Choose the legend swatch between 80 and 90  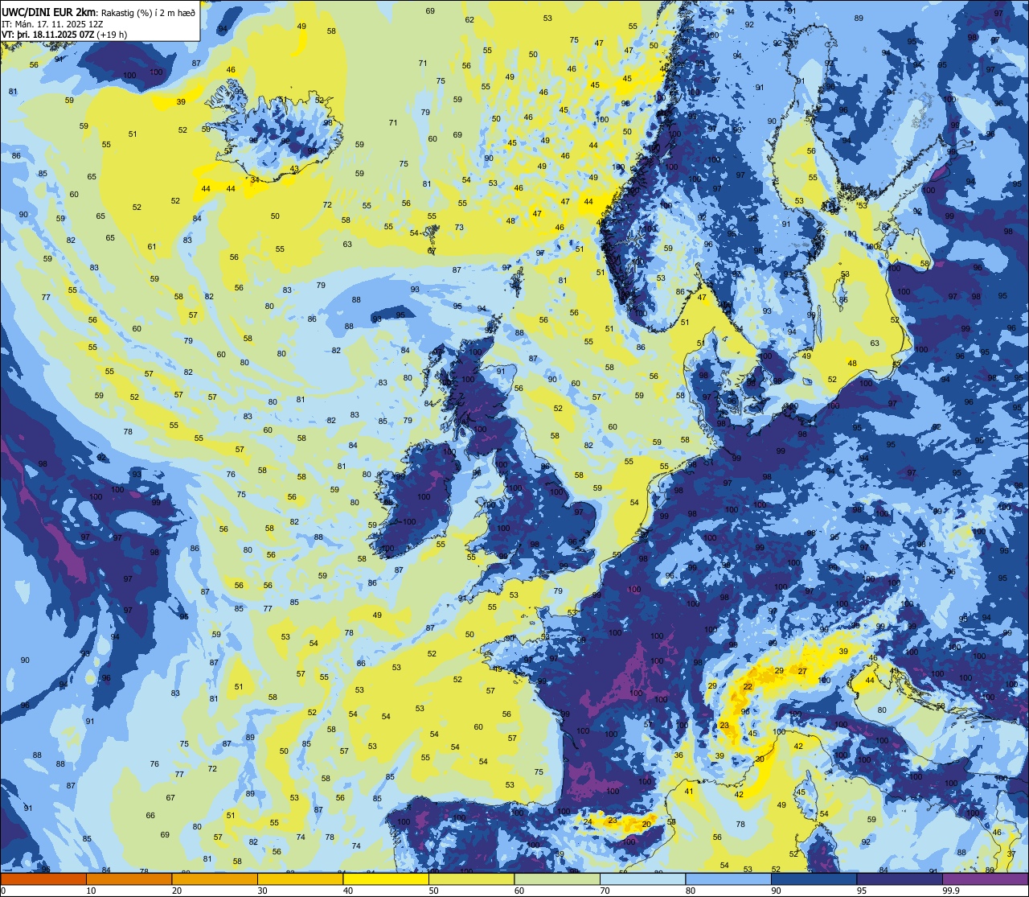[728, 878]
